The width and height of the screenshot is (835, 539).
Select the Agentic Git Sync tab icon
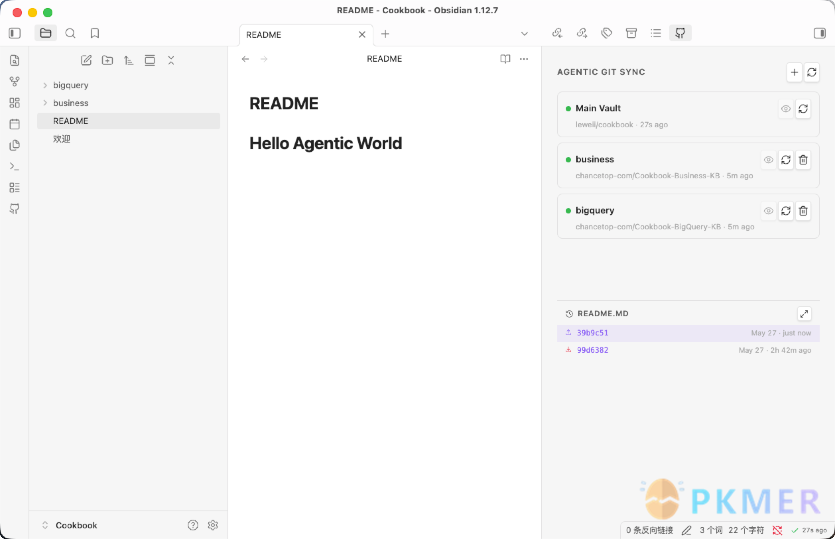(680, 33)
